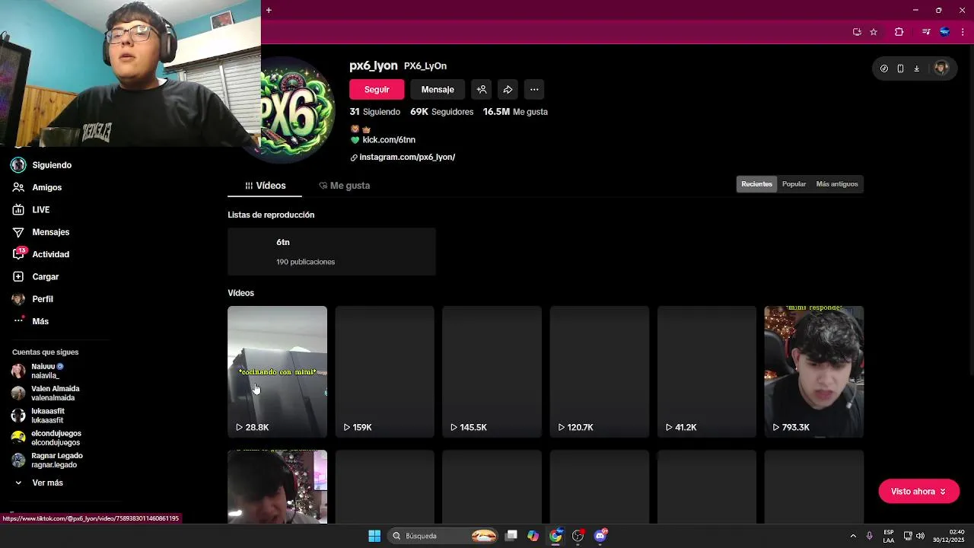Open a new browser tab

click(x=269, y=10)
